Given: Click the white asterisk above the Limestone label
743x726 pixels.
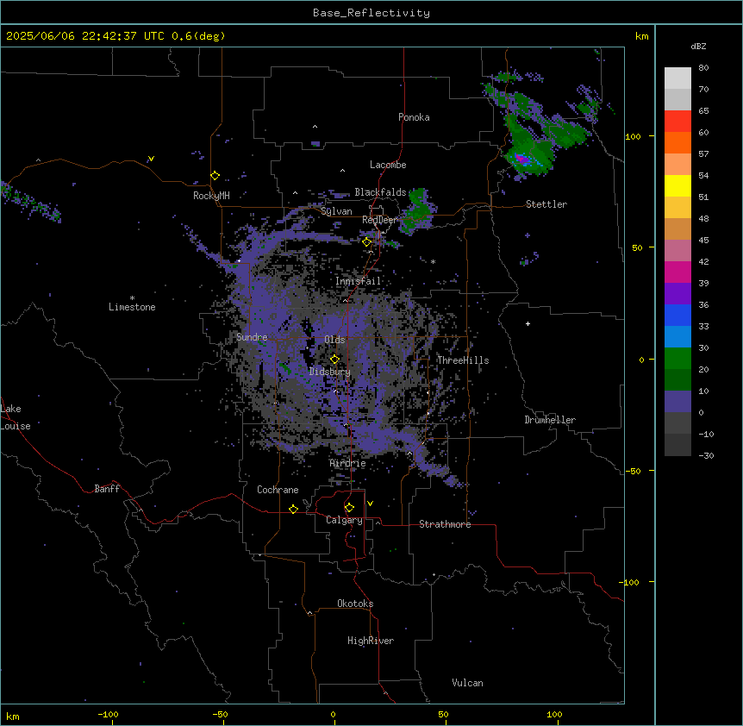Looking at the screenshot, I should pyautogui.click(x=132, y=298).
